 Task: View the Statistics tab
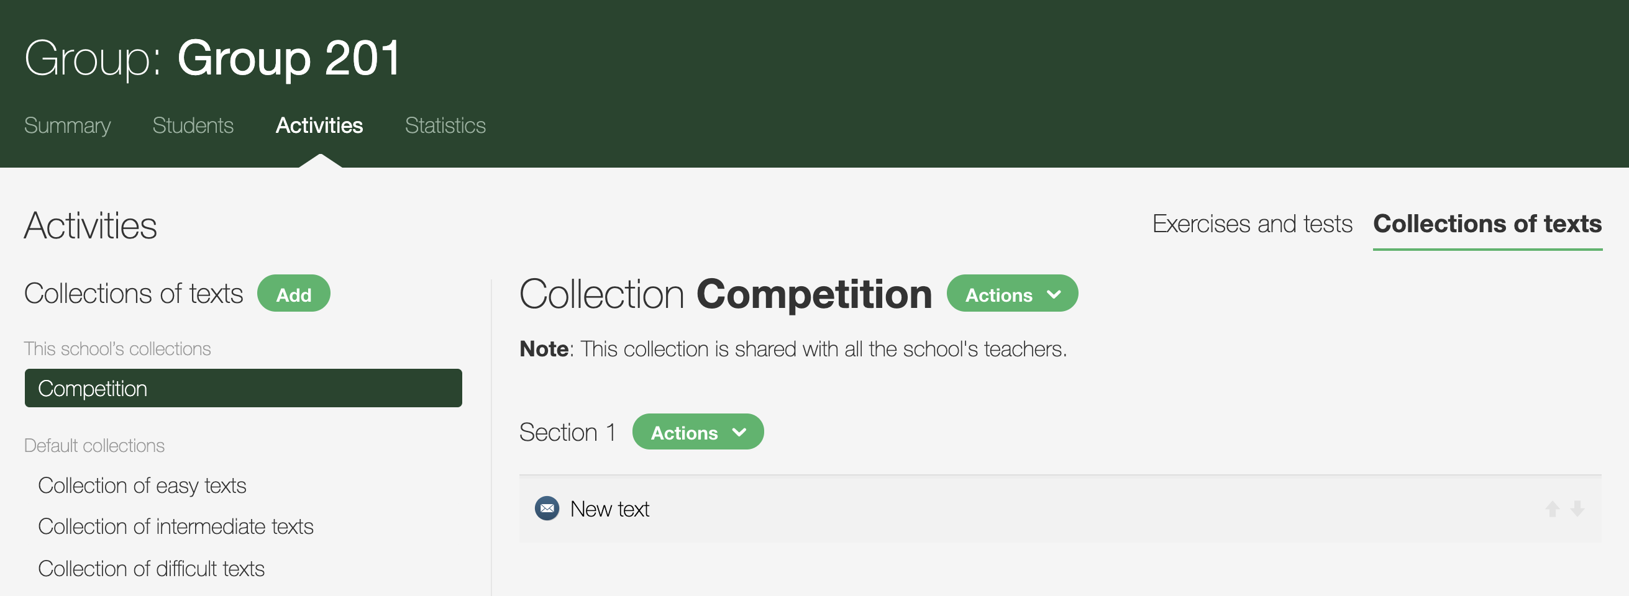(445, 125)
